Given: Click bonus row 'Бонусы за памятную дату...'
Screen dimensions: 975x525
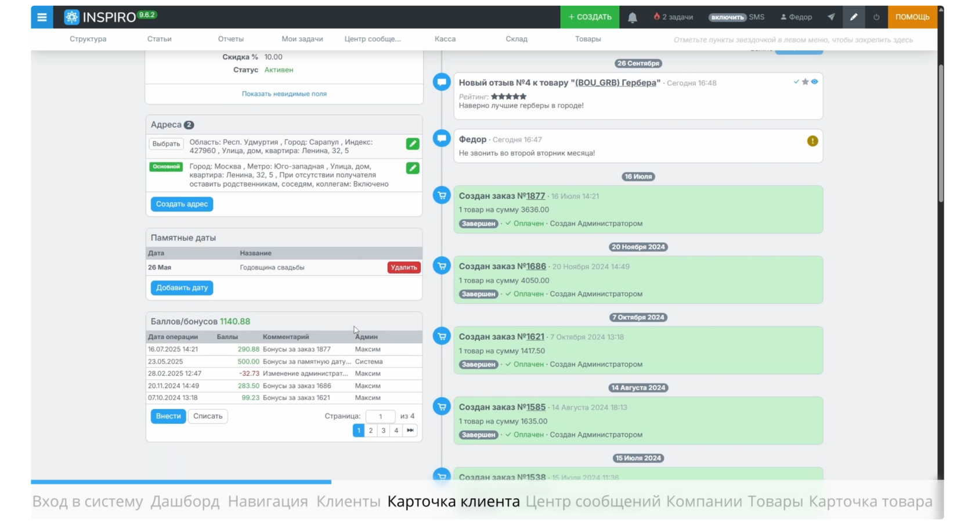Looking at the screenshot, I should (284, 361).
